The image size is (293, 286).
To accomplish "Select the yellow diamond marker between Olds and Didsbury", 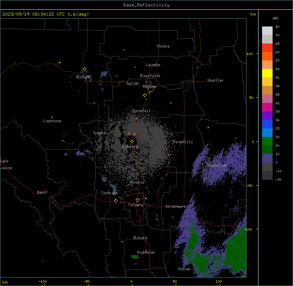I will click(x=132, y=141).
